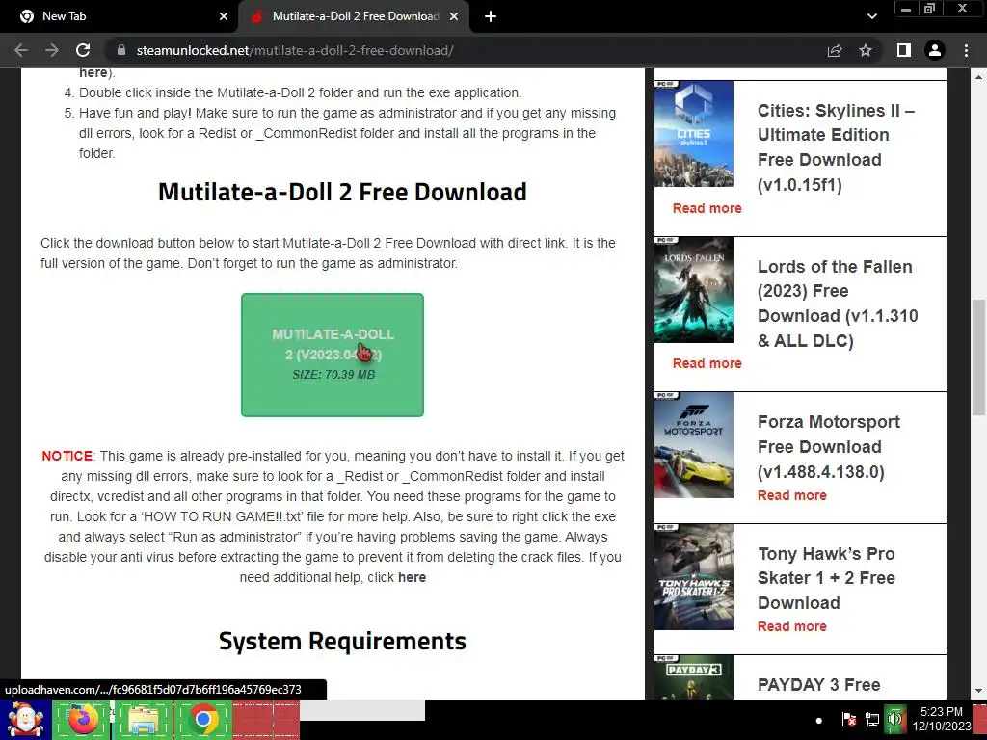The height and width of the screenshot is (740, 987).
Task: Click the address bar URL
Action: tap(295, 50)
